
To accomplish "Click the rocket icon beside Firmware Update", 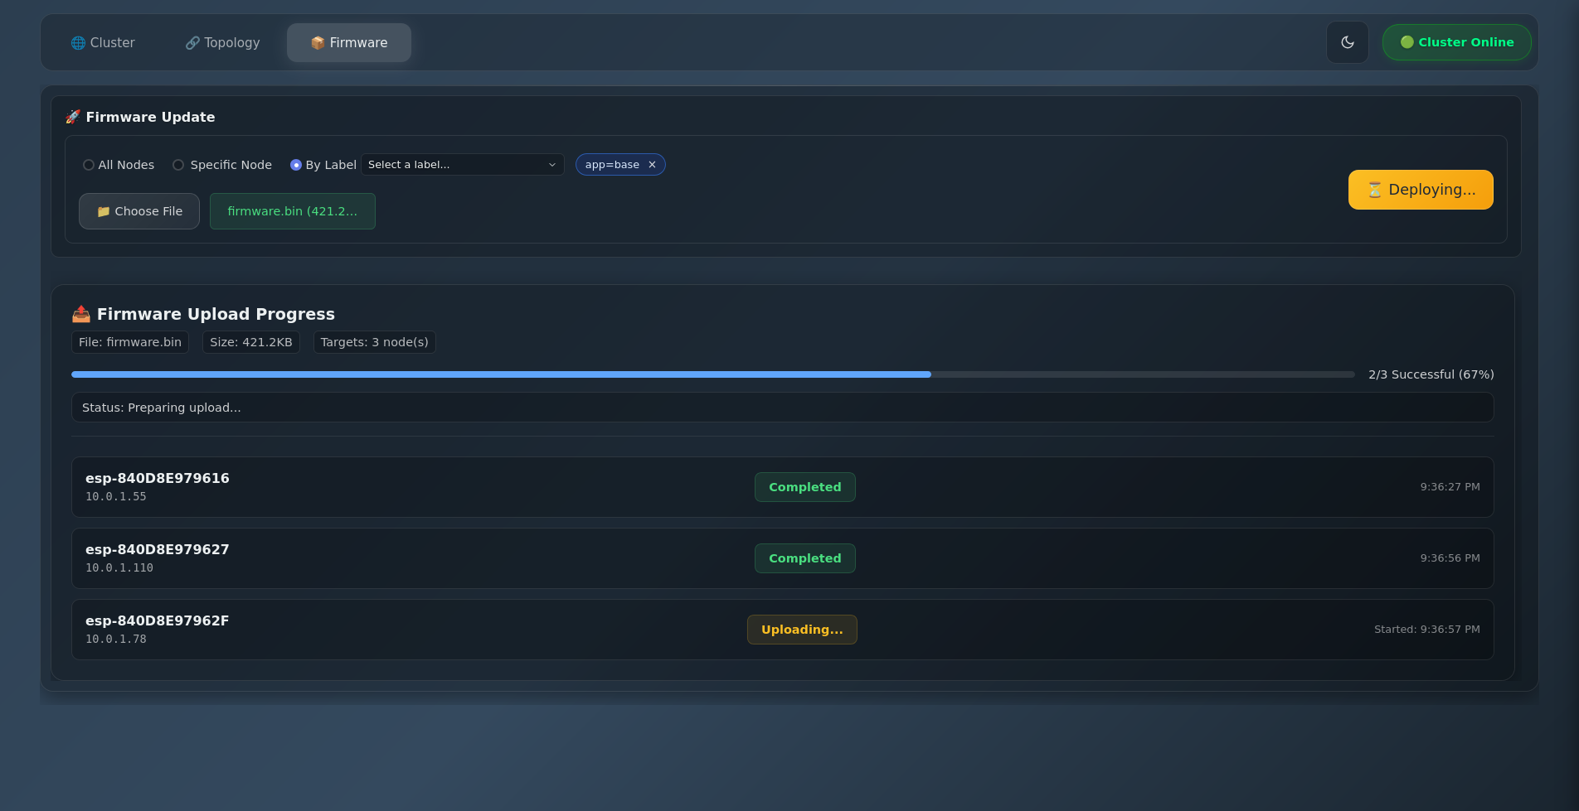I will click(73, 117).
